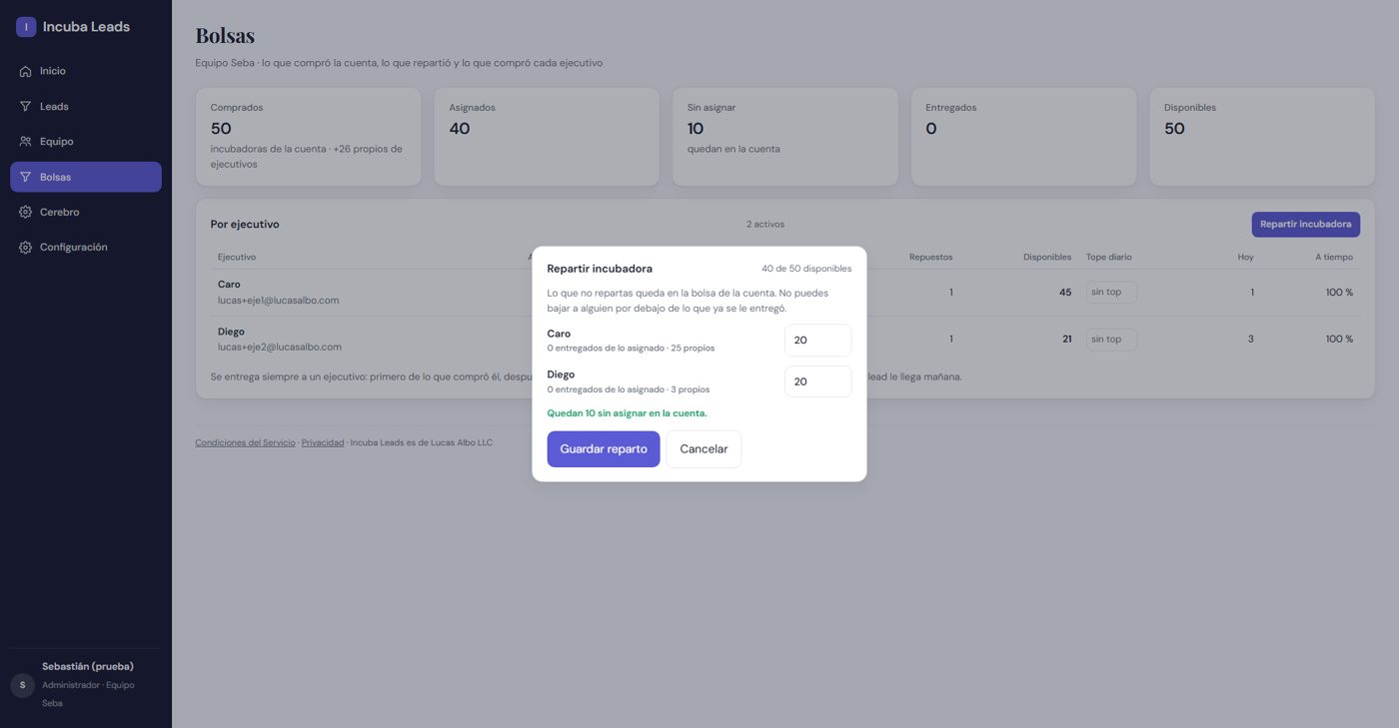Click the user avatar S icon

pyautogui.click(x=22, y=685)
